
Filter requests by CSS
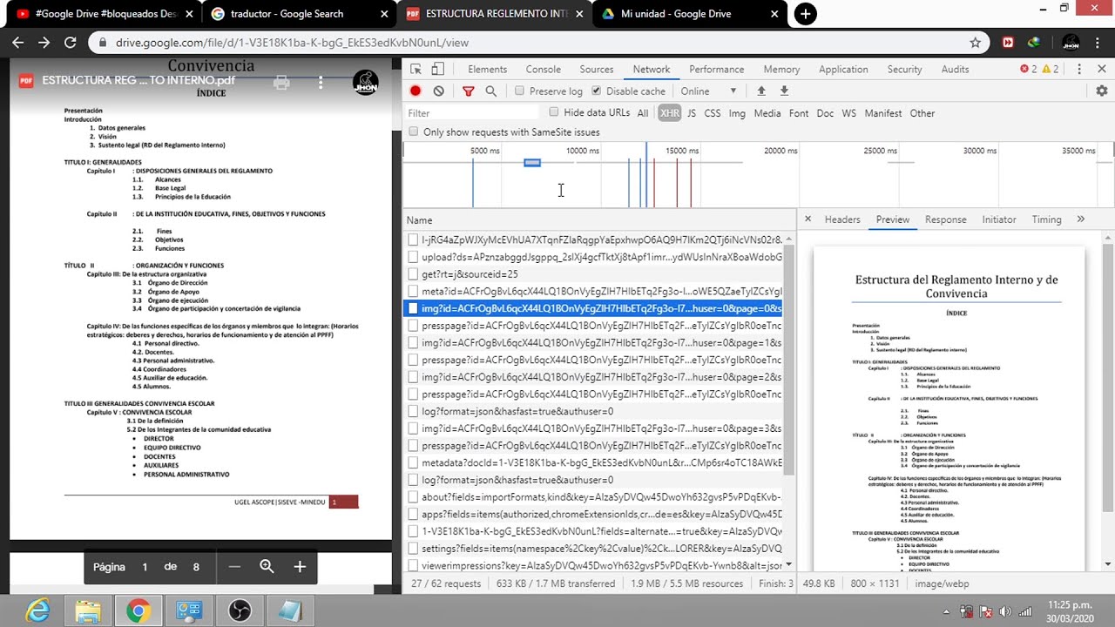[713, 113]
